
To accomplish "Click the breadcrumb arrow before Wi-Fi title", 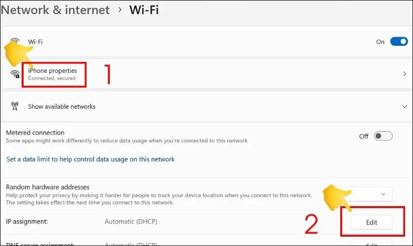I will point(119,10).
